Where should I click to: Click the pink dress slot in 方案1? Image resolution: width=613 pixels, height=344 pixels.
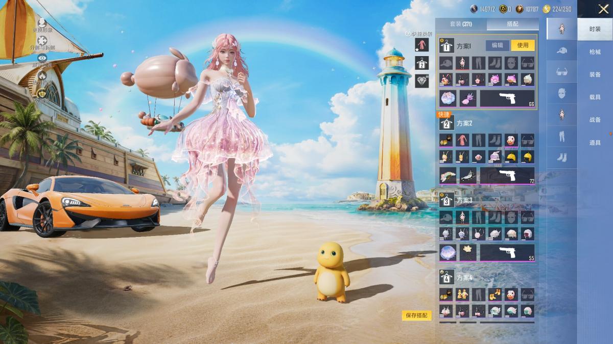462,63
